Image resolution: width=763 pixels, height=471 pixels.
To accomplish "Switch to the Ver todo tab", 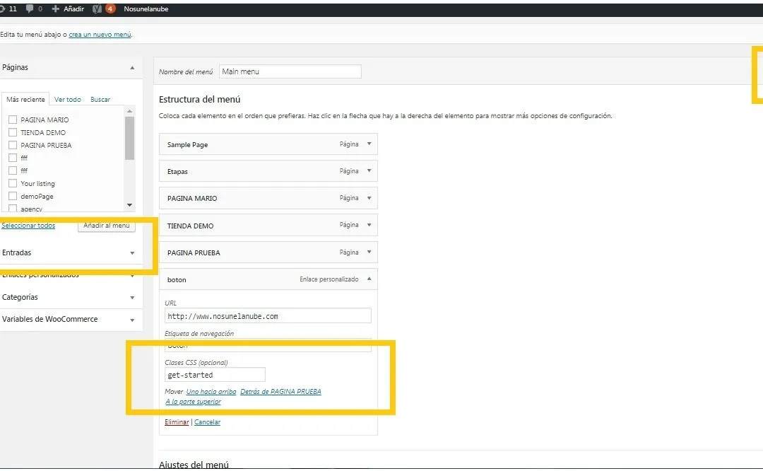I will pos(68,100).
